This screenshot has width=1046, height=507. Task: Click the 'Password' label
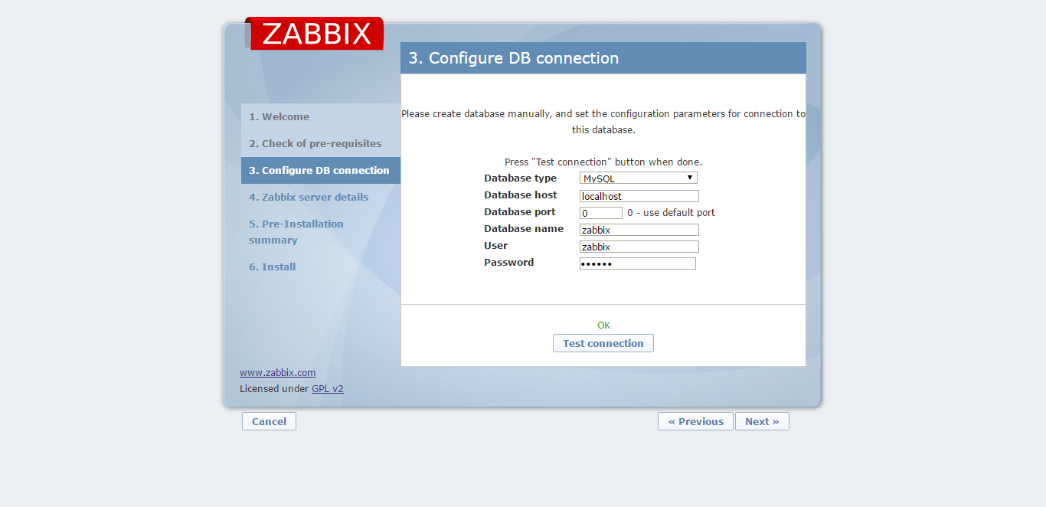(509, 263)
